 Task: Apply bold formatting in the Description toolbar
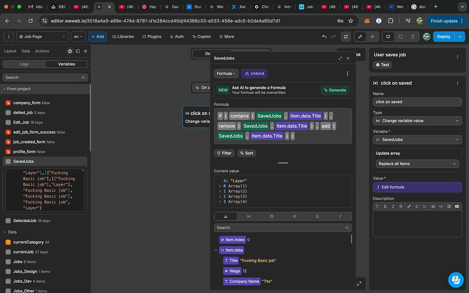(385, 206)
